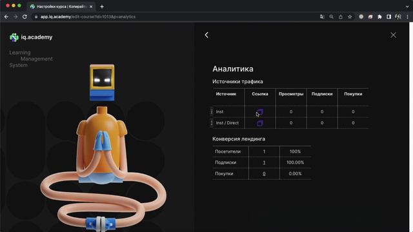Image resolution: width=413 pixels, height=232 pixels.
Task: Click the grey circle extension icon
Action: pos(361,17)
